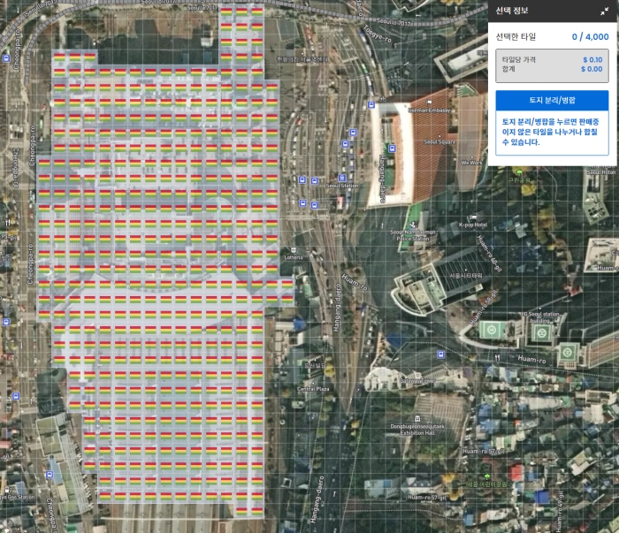The height and width of the screenshot is (533, 619).
Task: Select the Central Plaza place label
Action: pos(312,389)
